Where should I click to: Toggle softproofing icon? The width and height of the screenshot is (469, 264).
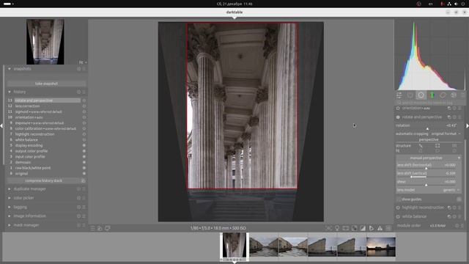372,228
